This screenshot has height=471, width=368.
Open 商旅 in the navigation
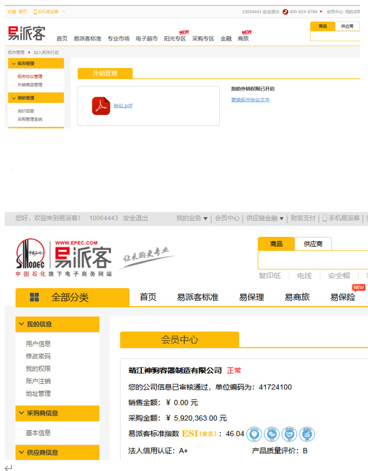coord(243,38)
